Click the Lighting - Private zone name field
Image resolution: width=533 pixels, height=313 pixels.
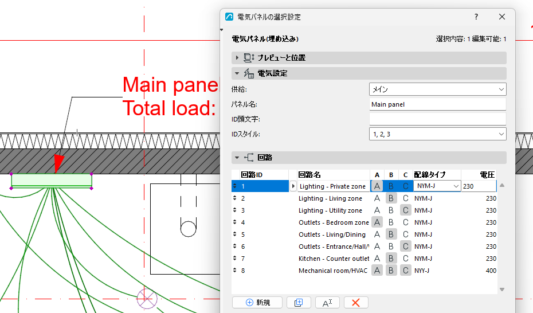click(334, 186)
